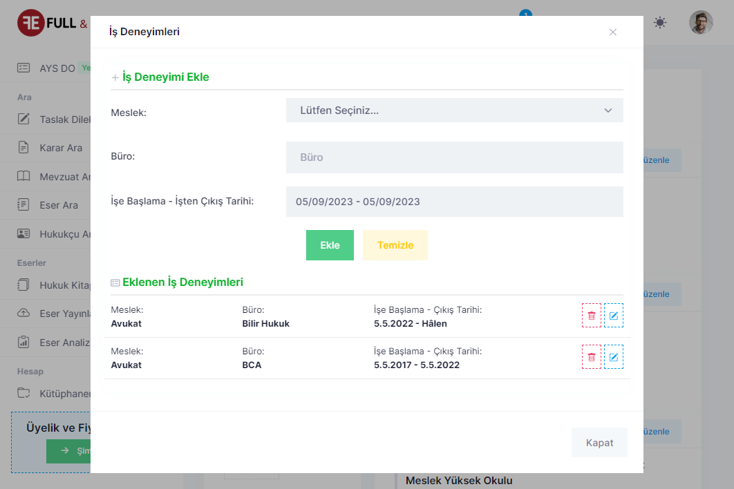The image size is (734, 489).
Task: Click the Büro input field
Action: coord(454,157)
